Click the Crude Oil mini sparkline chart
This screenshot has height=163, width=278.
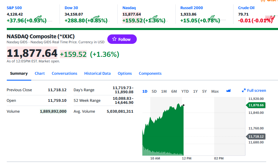pyautogui.click(x=272, y=19)
